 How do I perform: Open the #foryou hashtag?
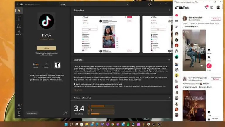(x=206, y=84)
